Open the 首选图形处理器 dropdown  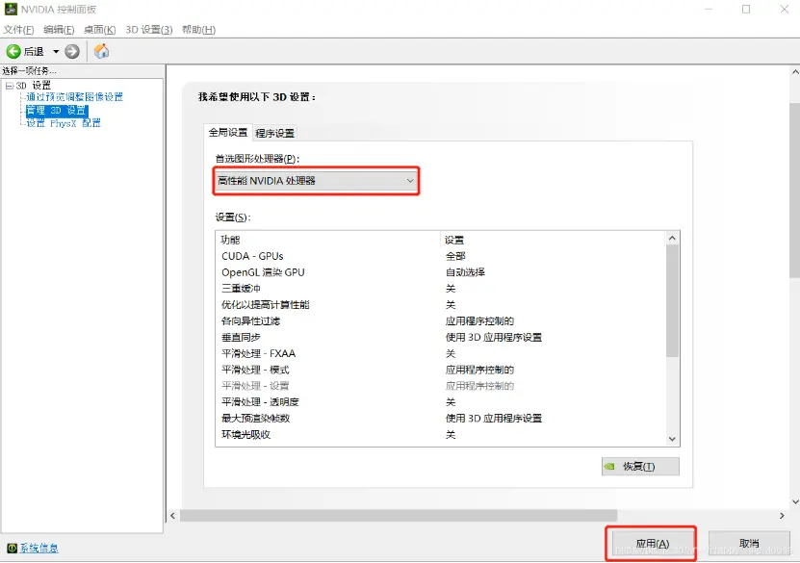[317, 180]
